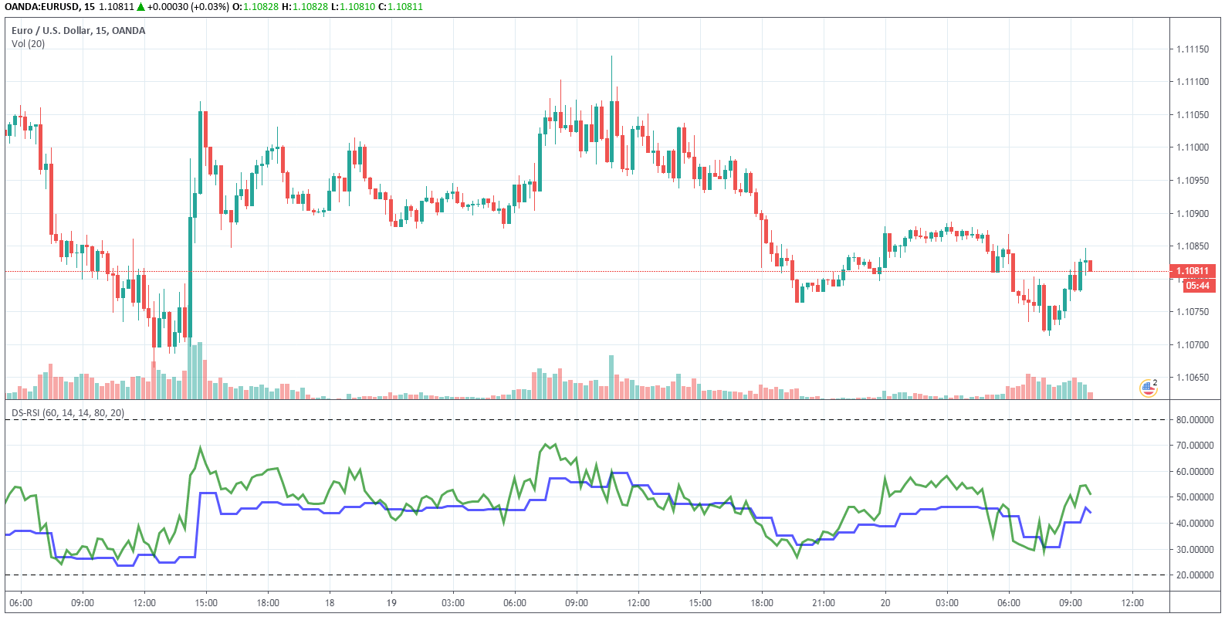Click the 1.10950 price axis label
Viewport: 1225px width, 617px height.
[x=1193, y=181]
